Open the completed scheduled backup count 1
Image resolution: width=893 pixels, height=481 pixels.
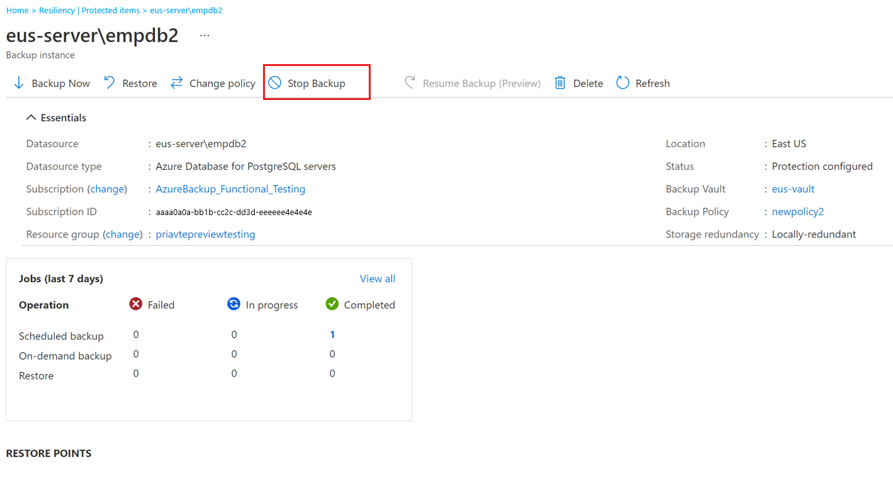tap(332, 334)
